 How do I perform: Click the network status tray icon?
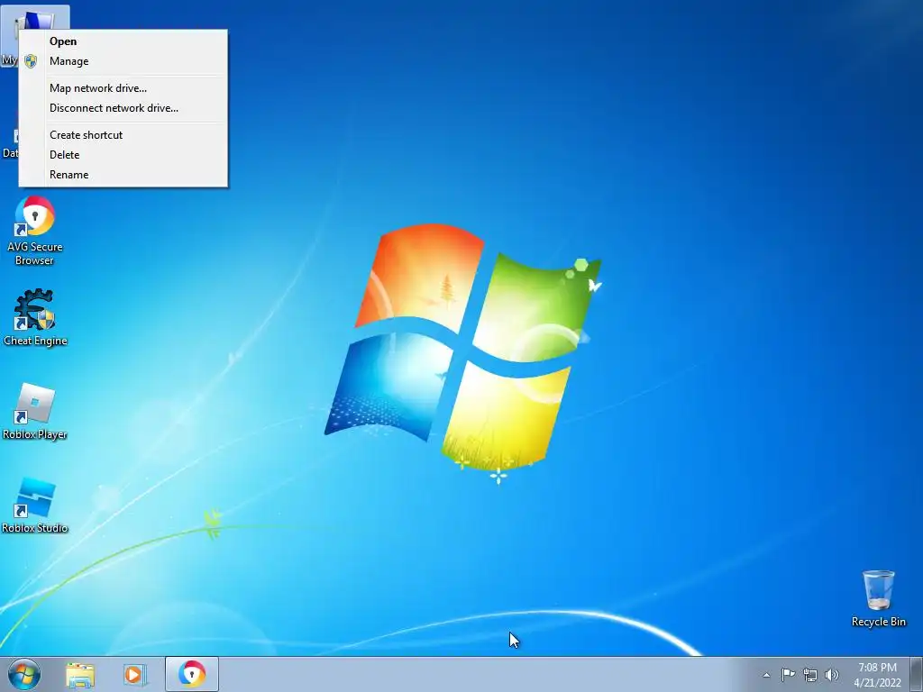(810, 675)
